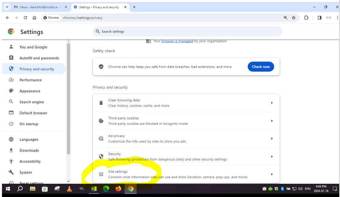Viewport: 340px width, 197px height.
Task: Open Site settings
Action: 186,174
